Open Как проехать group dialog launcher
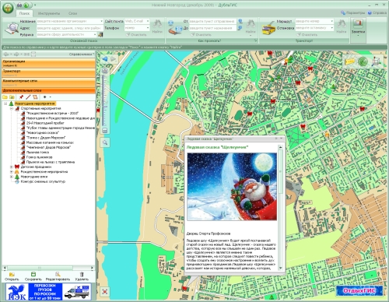 [255, 40]
